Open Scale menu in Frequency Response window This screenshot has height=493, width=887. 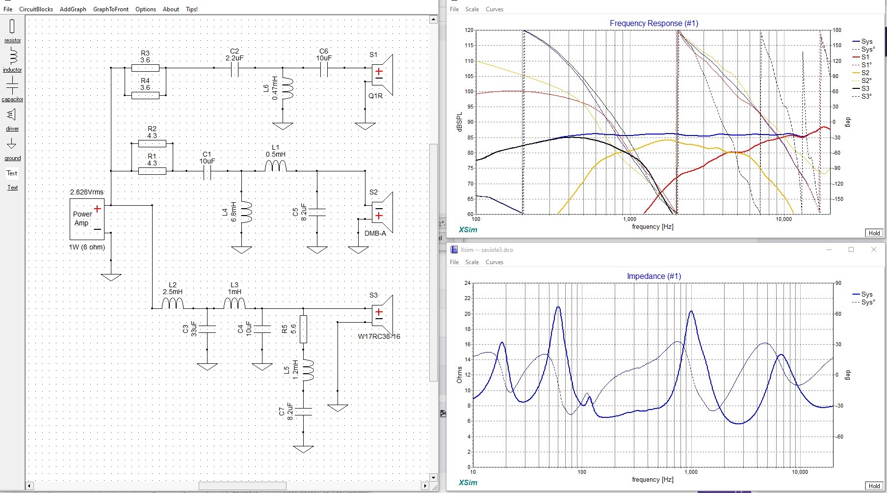click(472, 9)
